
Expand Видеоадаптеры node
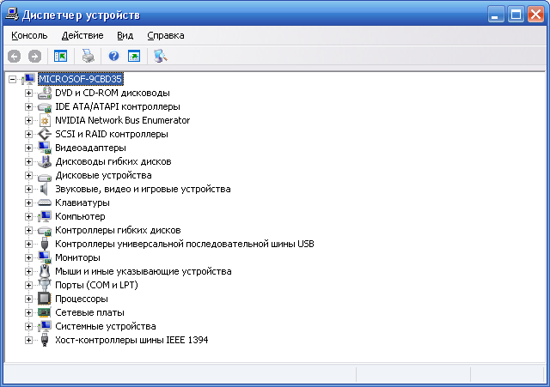pos(28,148)
